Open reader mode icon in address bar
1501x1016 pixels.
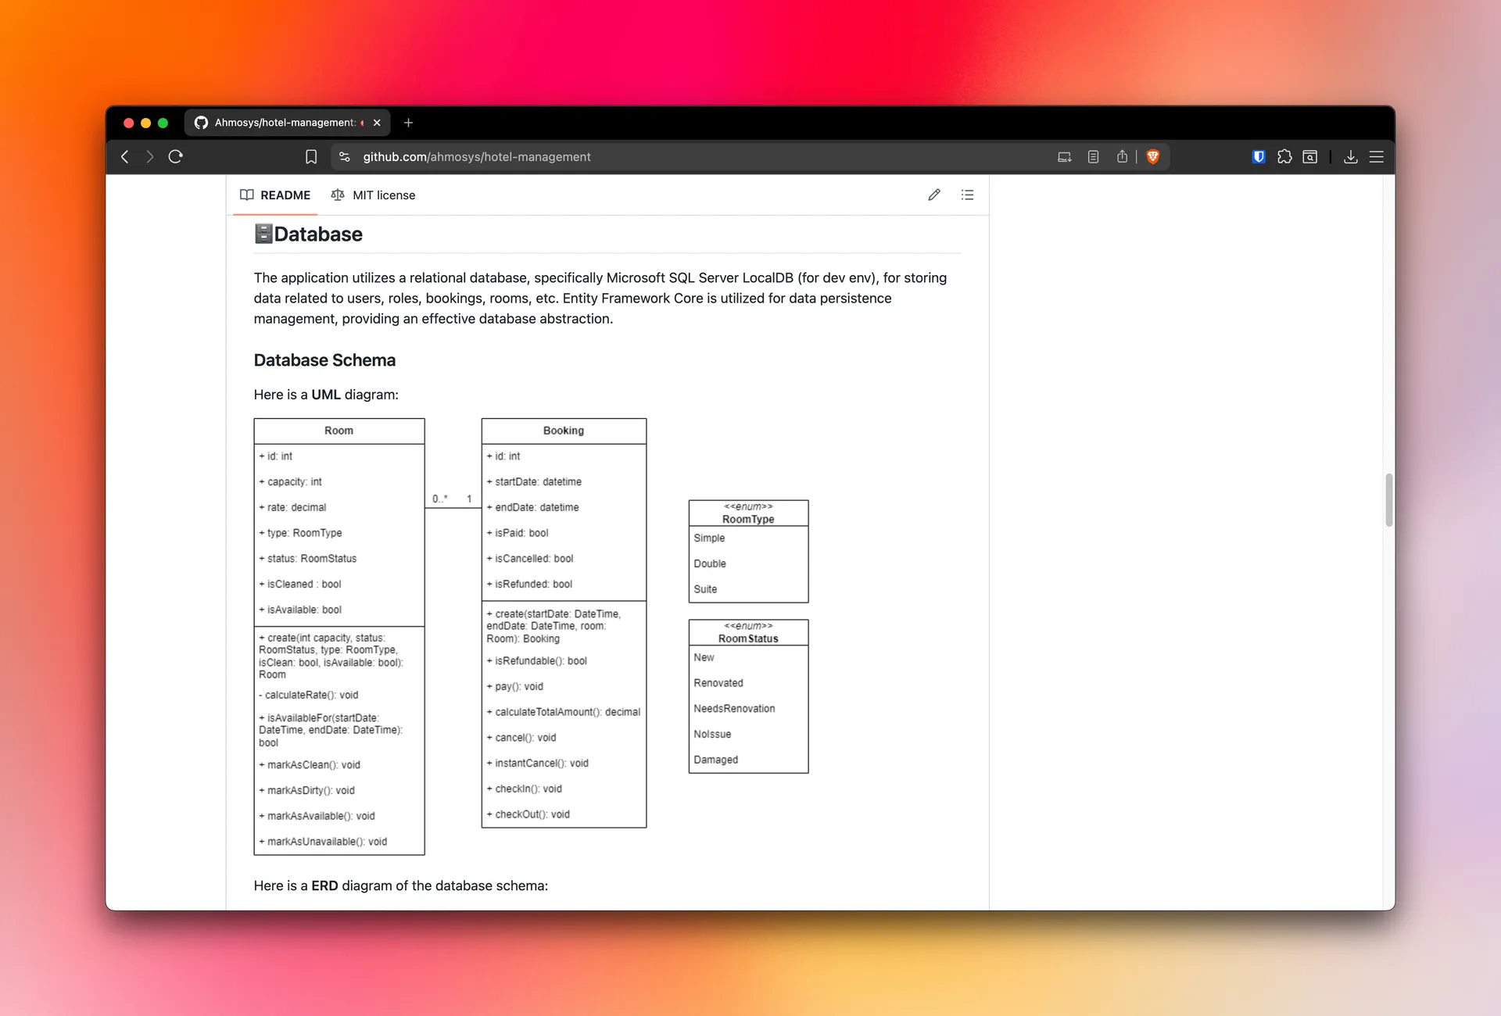pos(1094,157)
